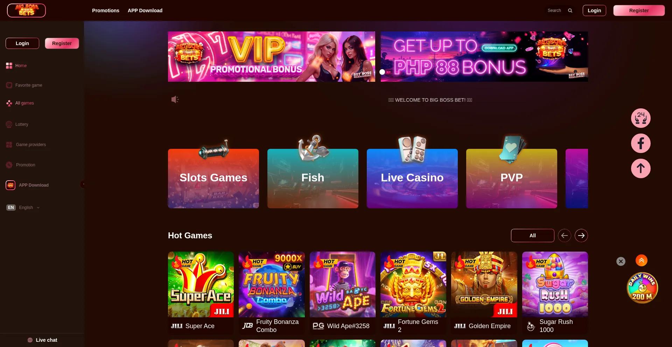Image resolution: width=672 pixels, height=347 pixels.
Task: Click the search magnifier icon
Action: point(570,10)
